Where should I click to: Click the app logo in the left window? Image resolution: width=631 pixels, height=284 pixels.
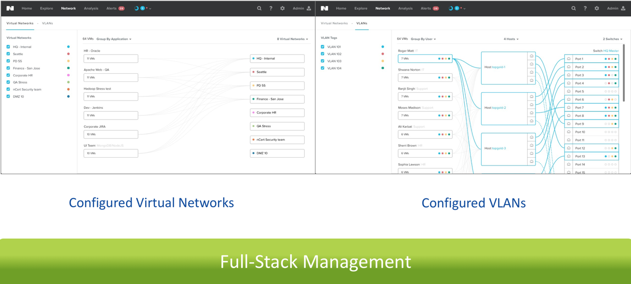pyautogui.click(x=10, y=8)
